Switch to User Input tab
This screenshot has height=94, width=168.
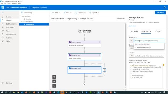tap(146, 31)
